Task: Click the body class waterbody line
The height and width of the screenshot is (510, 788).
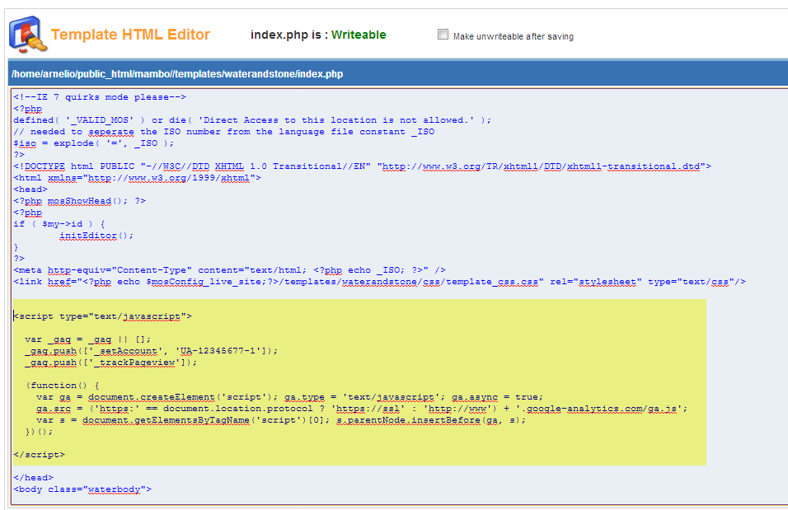Action: [82, 489]
